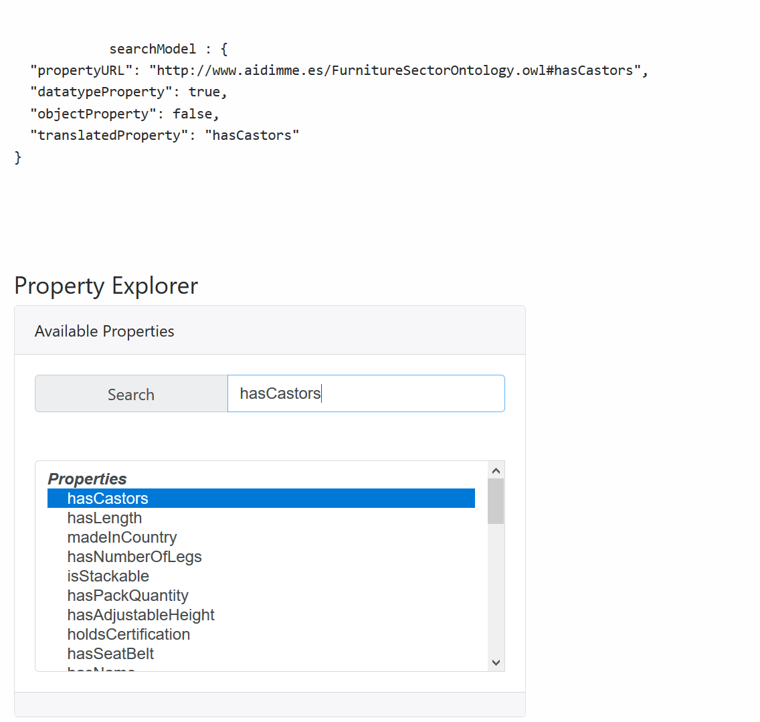Click the translatedProperty line in the JSON output
The image size is (760, 722).
coord(163,134)
